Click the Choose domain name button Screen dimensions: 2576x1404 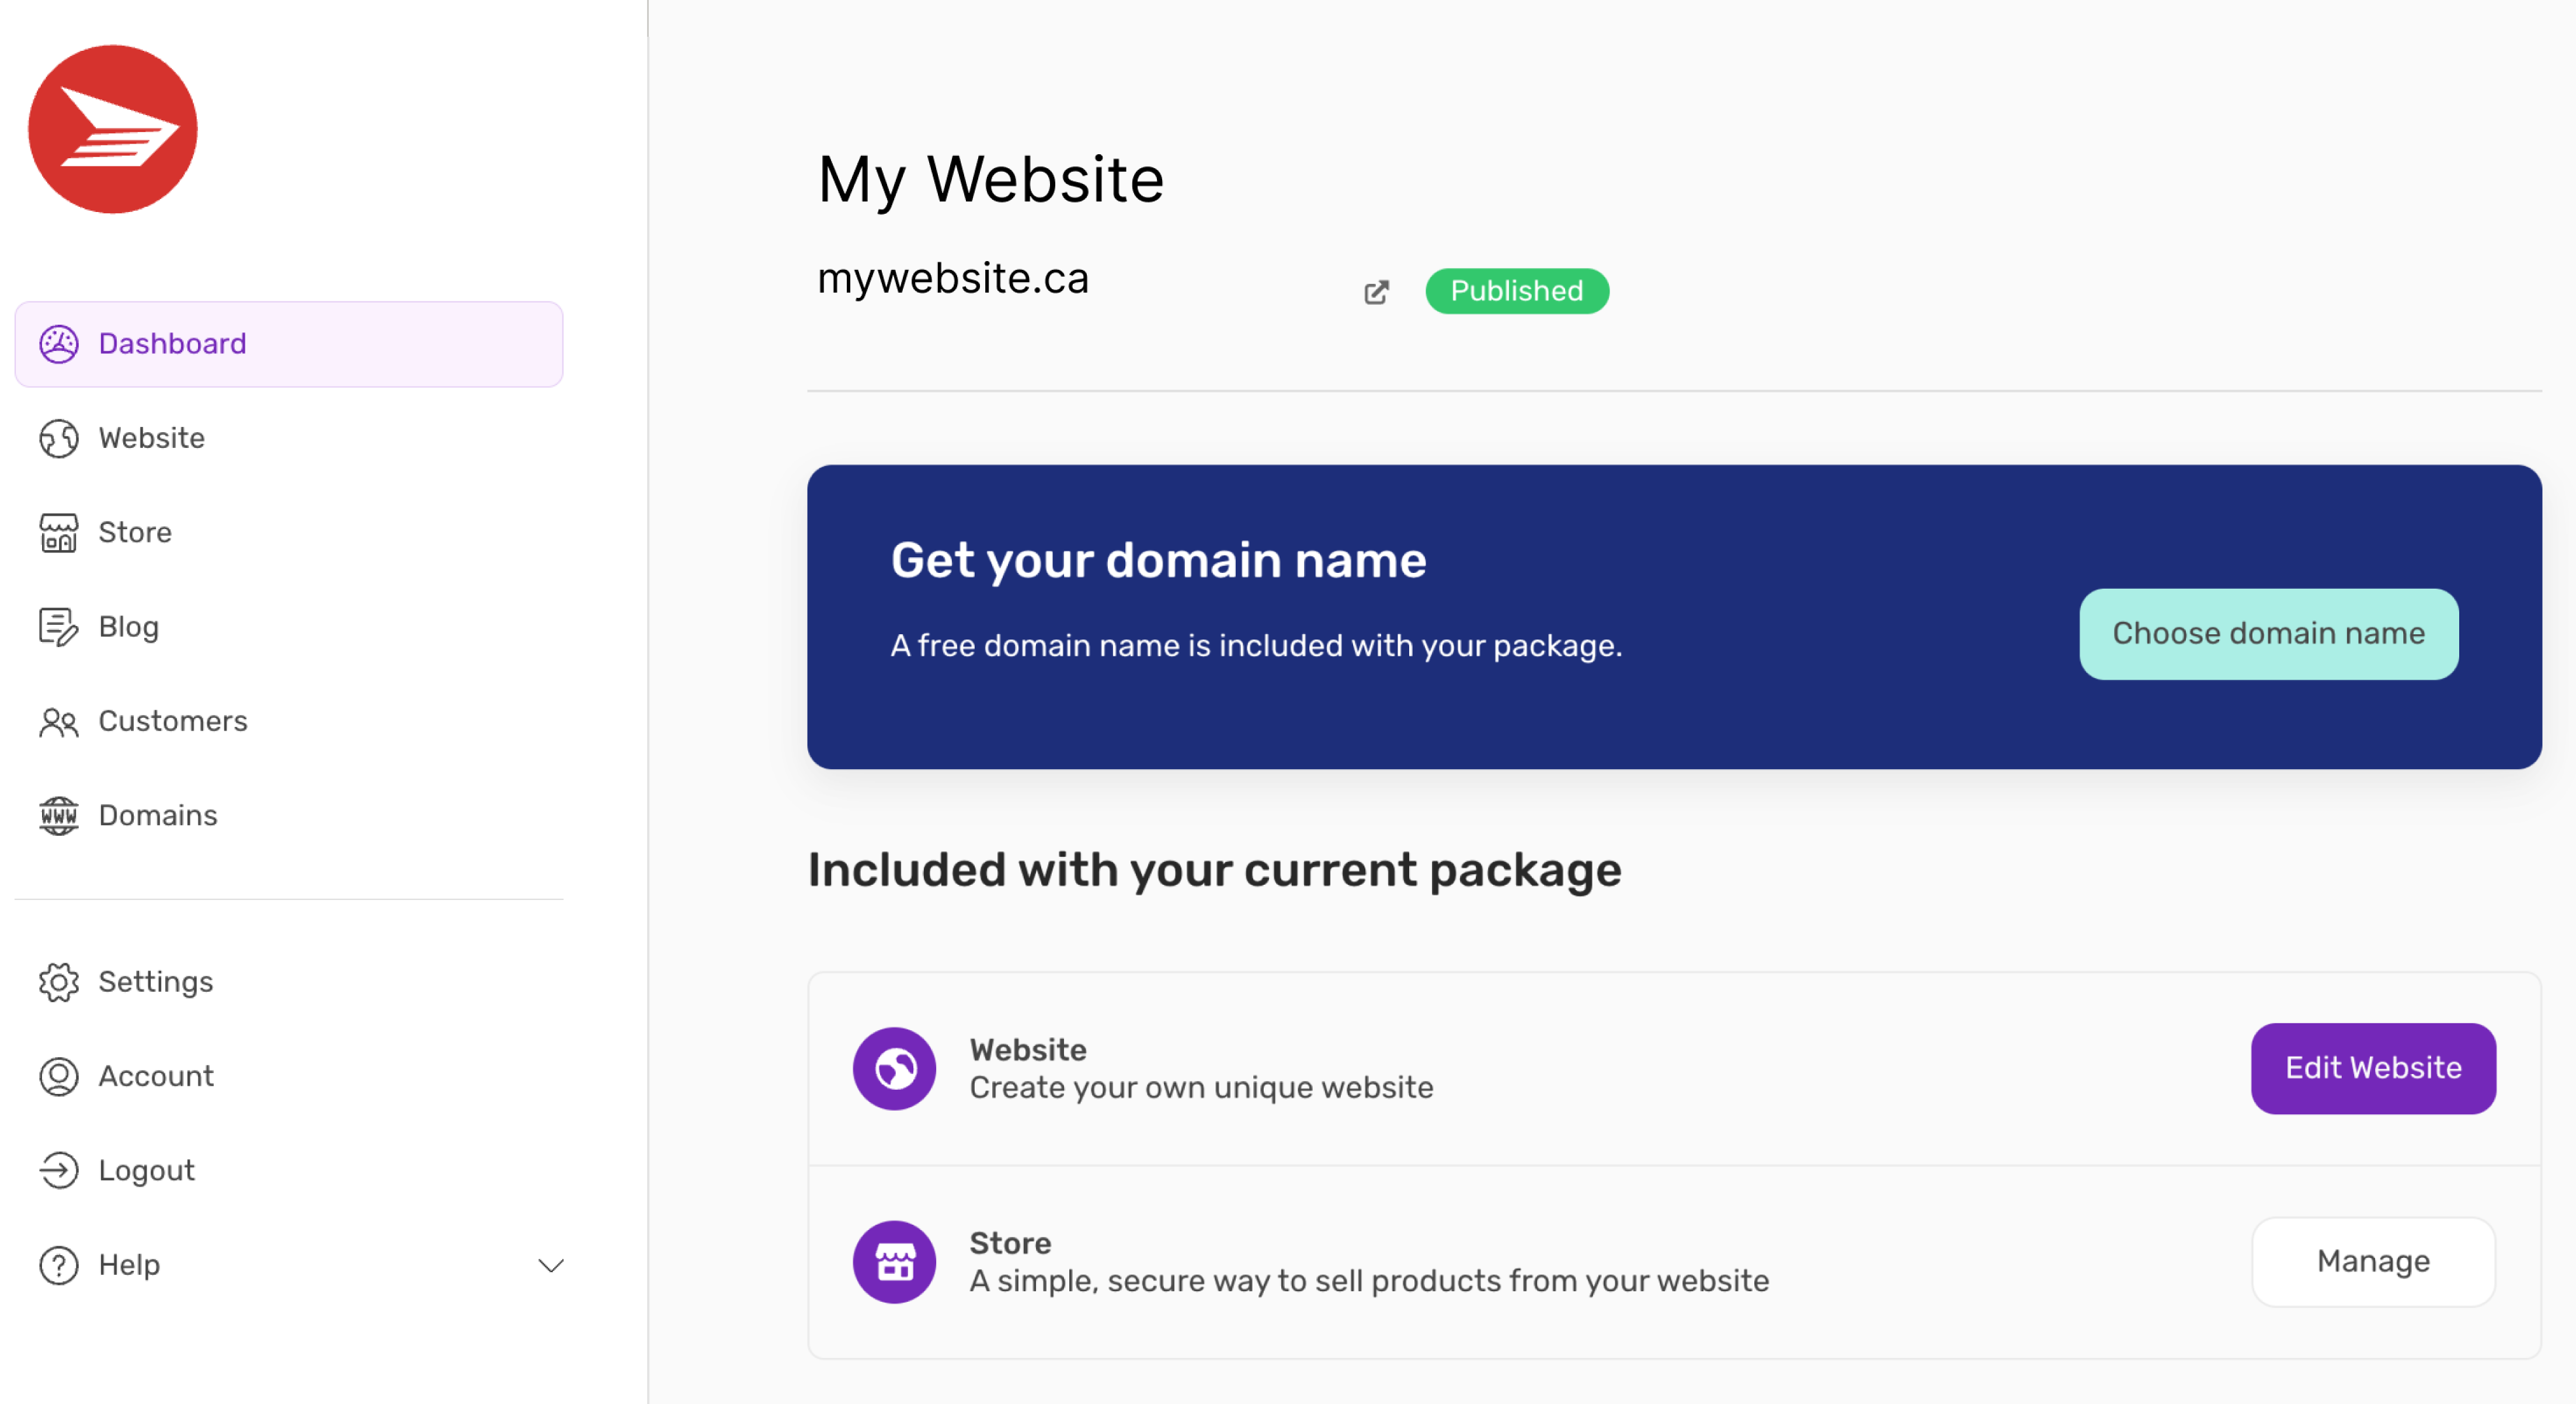click(2268, 634)
